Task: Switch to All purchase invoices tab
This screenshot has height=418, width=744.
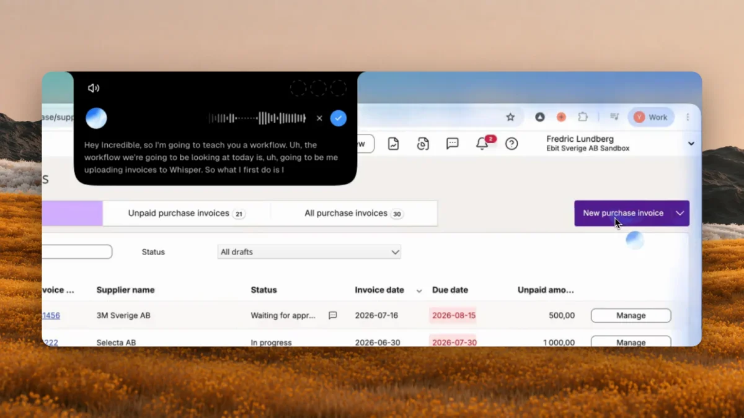Action: [x=354, y=213]
